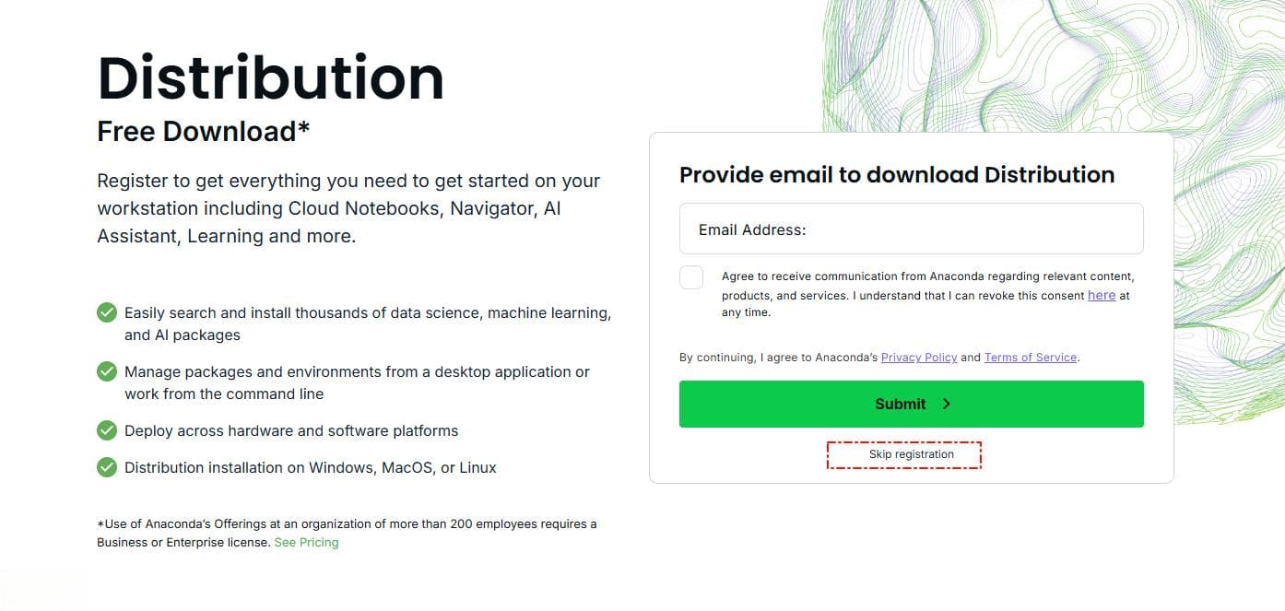Image resolution: width=1285 pixels, height=611 pixels.
Task: Click the 200 employees license footnote text
Action: 347,533
